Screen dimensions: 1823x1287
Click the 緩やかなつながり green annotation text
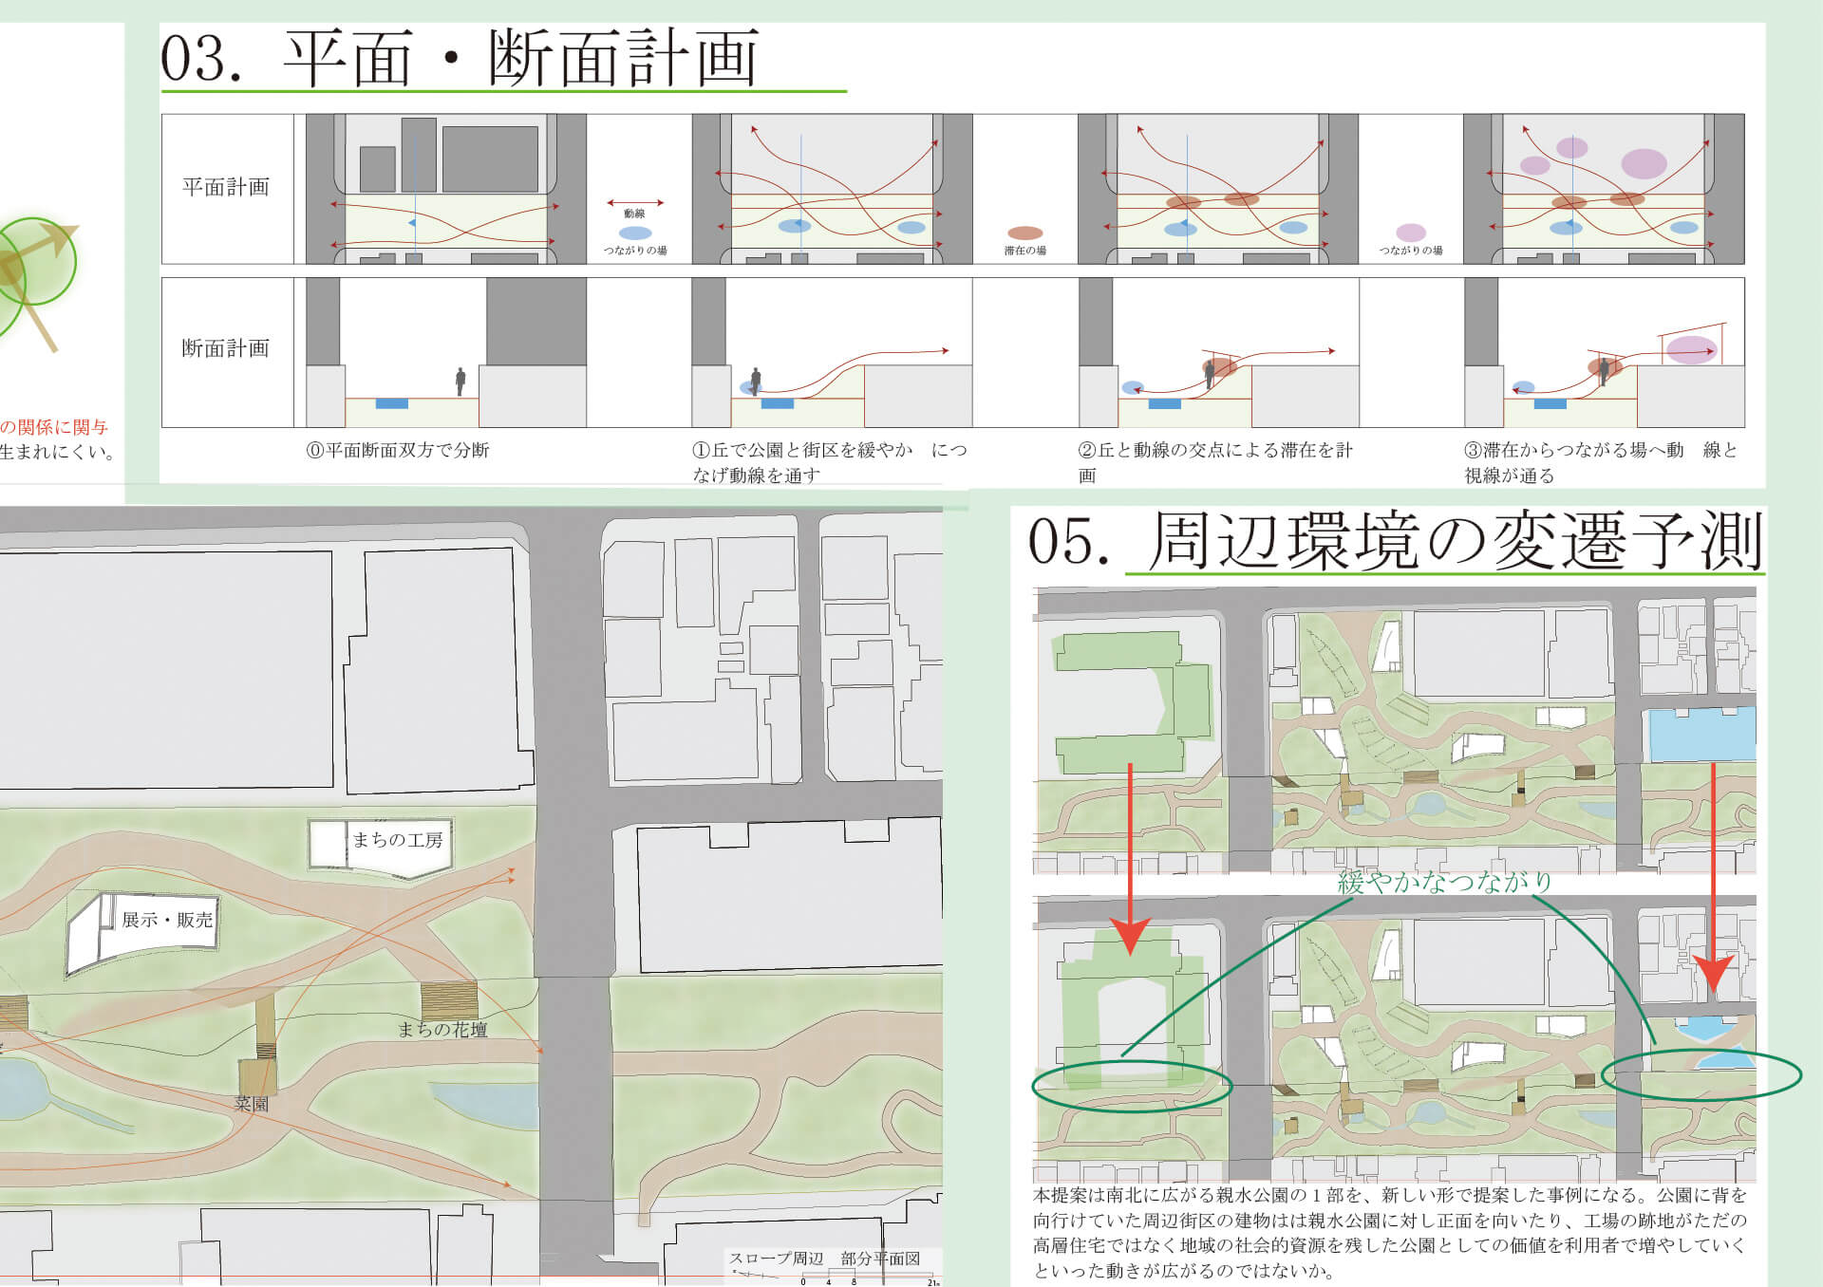tap(1444, 882)
